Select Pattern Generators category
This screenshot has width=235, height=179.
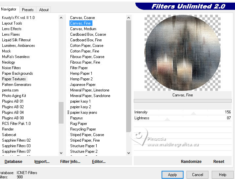(x=17, y=85)
